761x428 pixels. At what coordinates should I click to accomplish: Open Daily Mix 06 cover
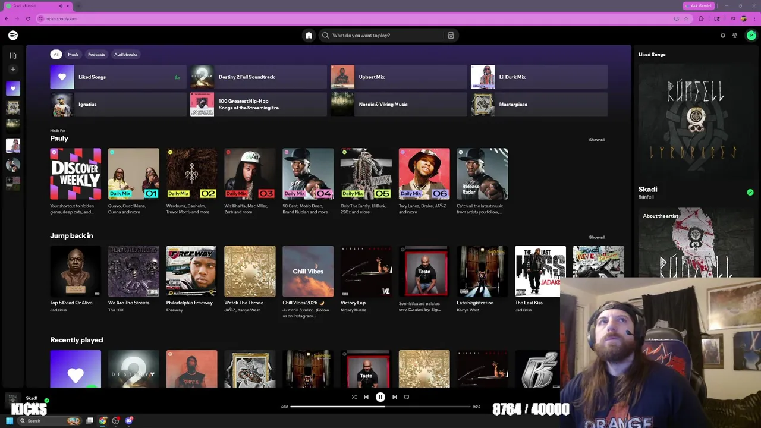click(x=424, y=174)
